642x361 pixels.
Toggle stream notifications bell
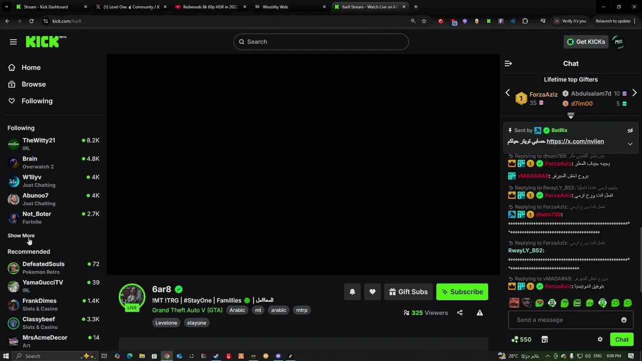(352, 292)
